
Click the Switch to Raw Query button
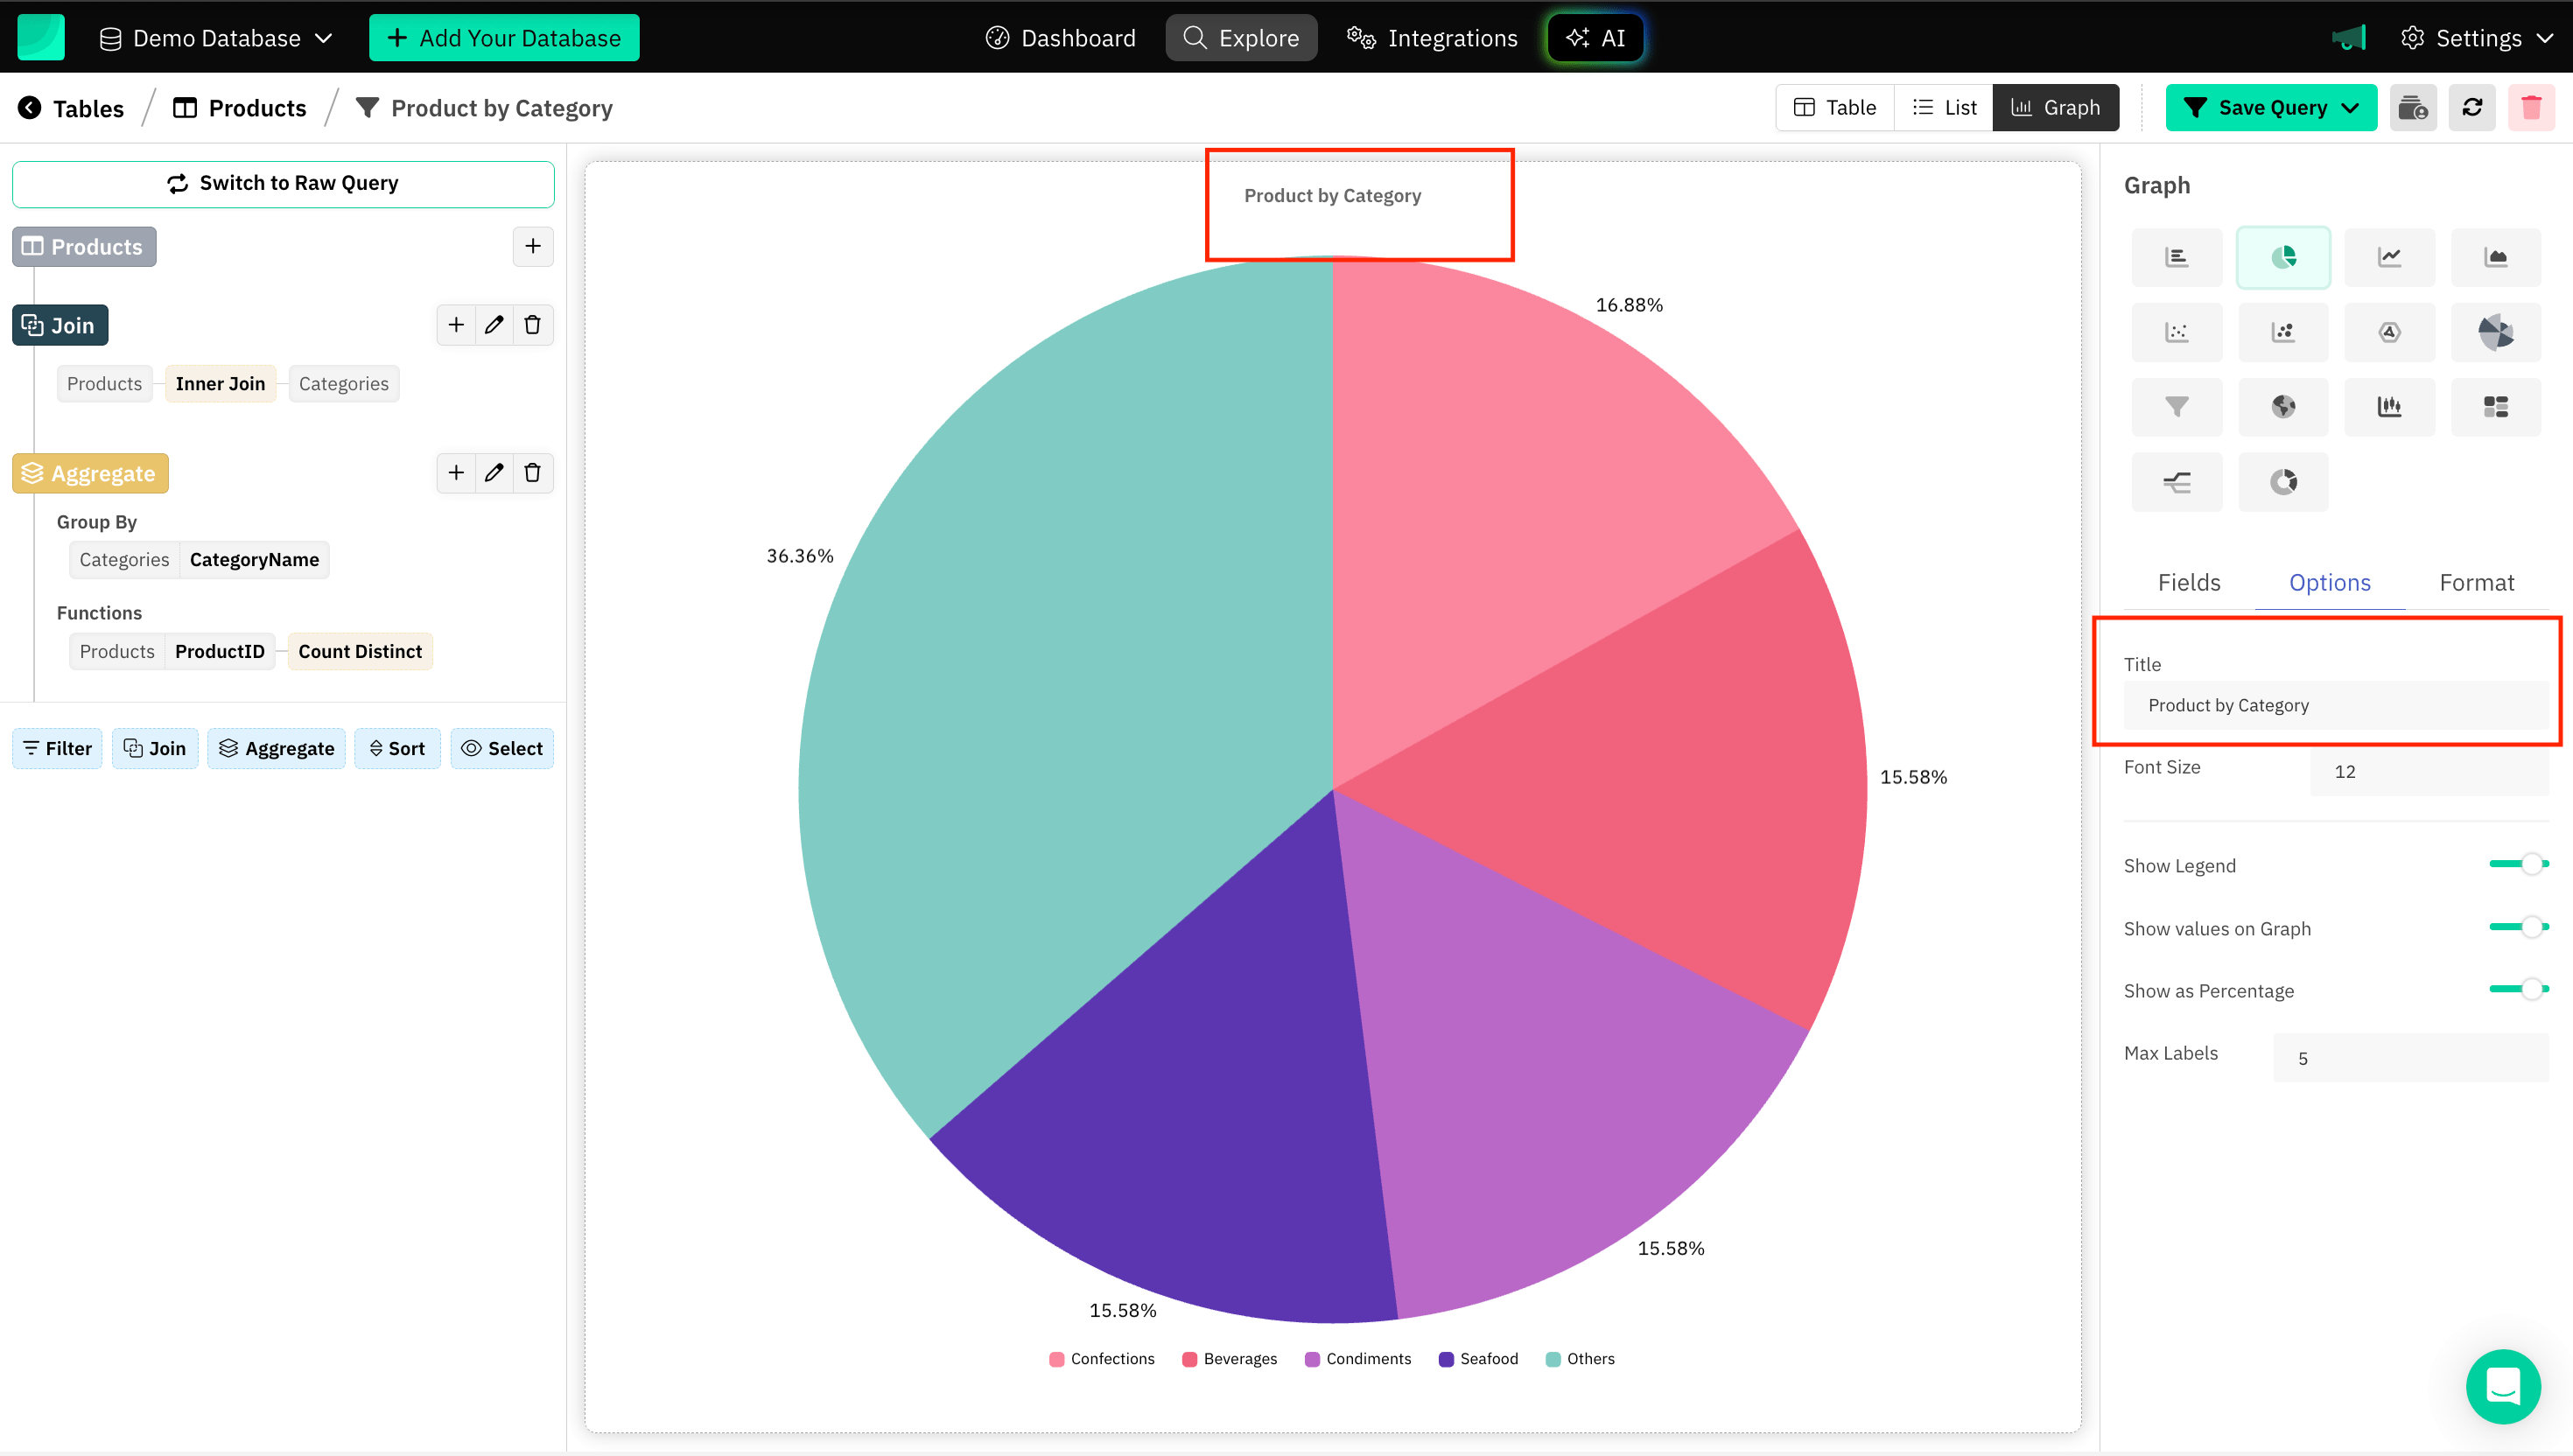[283, 183]
